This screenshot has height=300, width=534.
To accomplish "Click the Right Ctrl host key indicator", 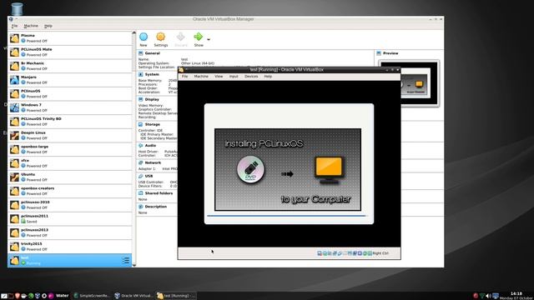I will pos(380,253).
